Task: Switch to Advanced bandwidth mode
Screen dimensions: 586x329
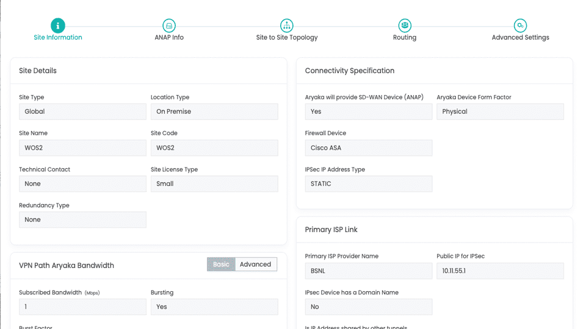Action: [256, 264]
